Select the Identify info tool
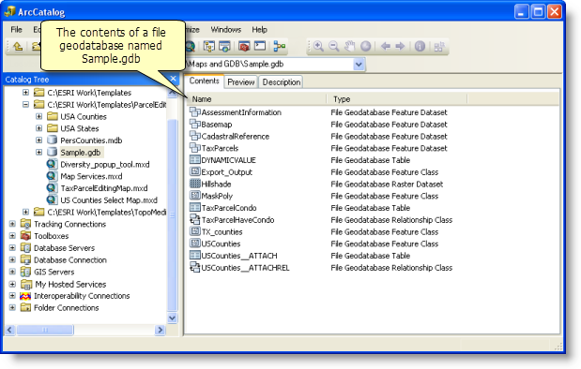Viewport: 581px width, 369px height. click(420, 46)
